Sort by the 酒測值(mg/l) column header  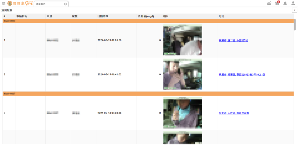point(149,16)
